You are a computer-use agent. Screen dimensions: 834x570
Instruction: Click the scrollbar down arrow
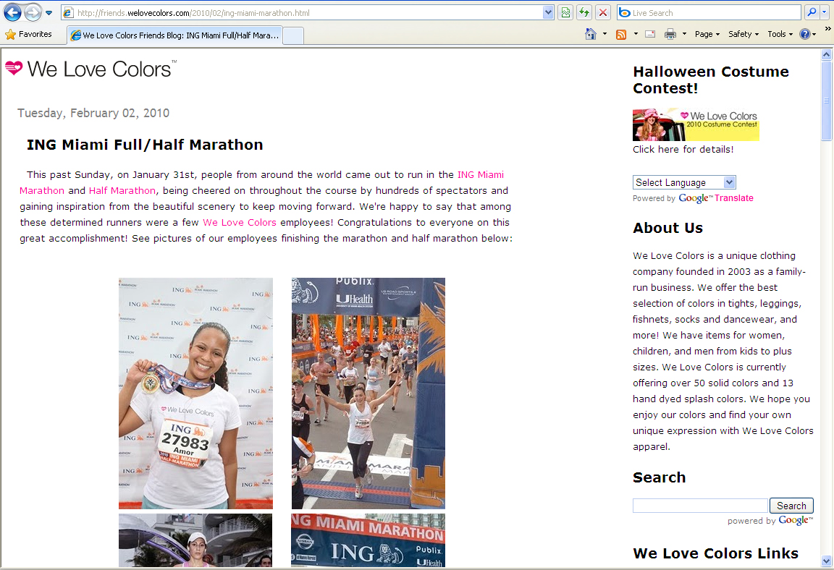pos(826,561)
